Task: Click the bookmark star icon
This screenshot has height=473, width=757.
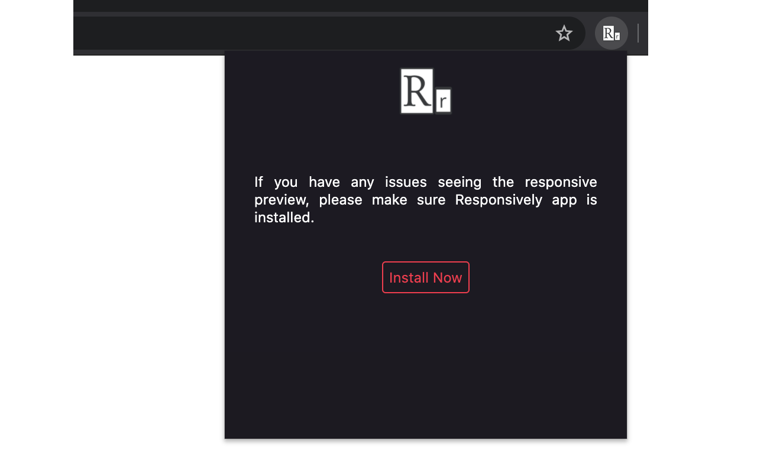Action: pos(564,33)
